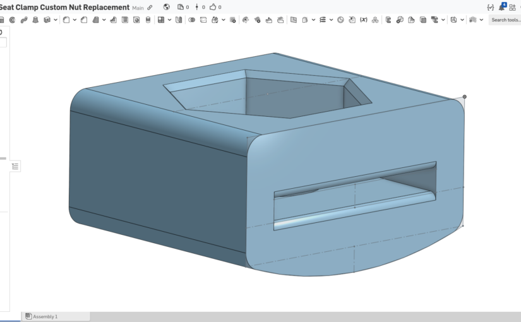Screen dimensions: 521x322
Task: Open the App Store grid icon
Action: click(x=512, y=8)
